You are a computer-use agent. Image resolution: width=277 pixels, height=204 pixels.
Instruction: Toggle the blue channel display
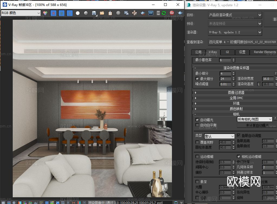70,13
